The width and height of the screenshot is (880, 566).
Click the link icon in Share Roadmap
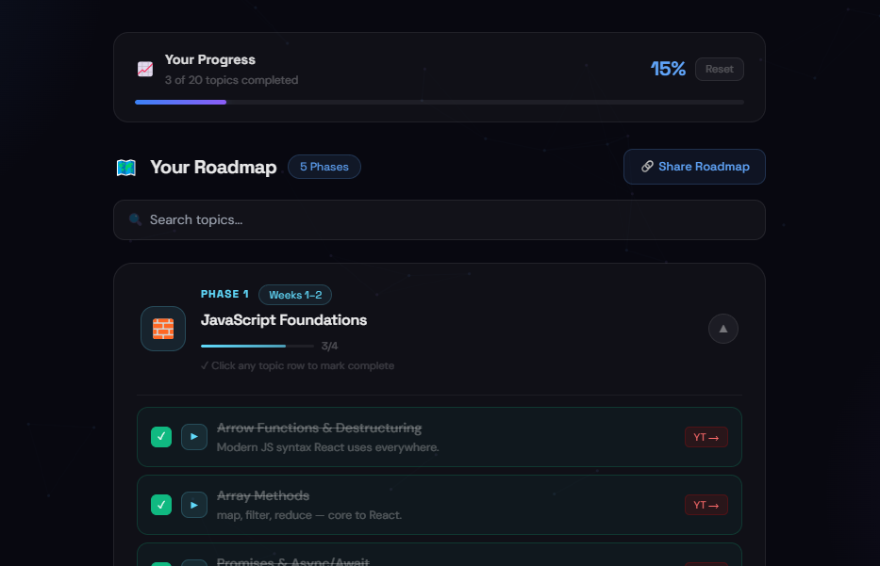click(647, 167)
